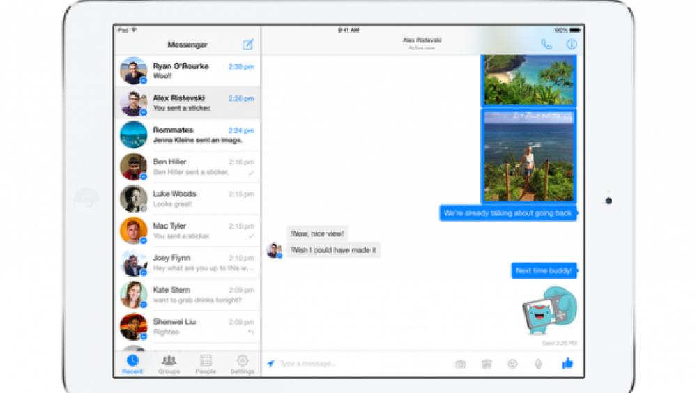Open the Settings tab
The image size is (697, 393).
point(242,364)
